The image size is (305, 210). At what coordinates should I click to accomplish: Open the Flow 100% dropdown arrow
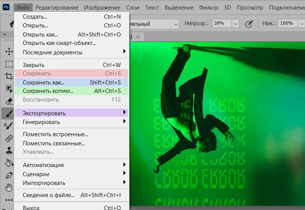point(302,24)
